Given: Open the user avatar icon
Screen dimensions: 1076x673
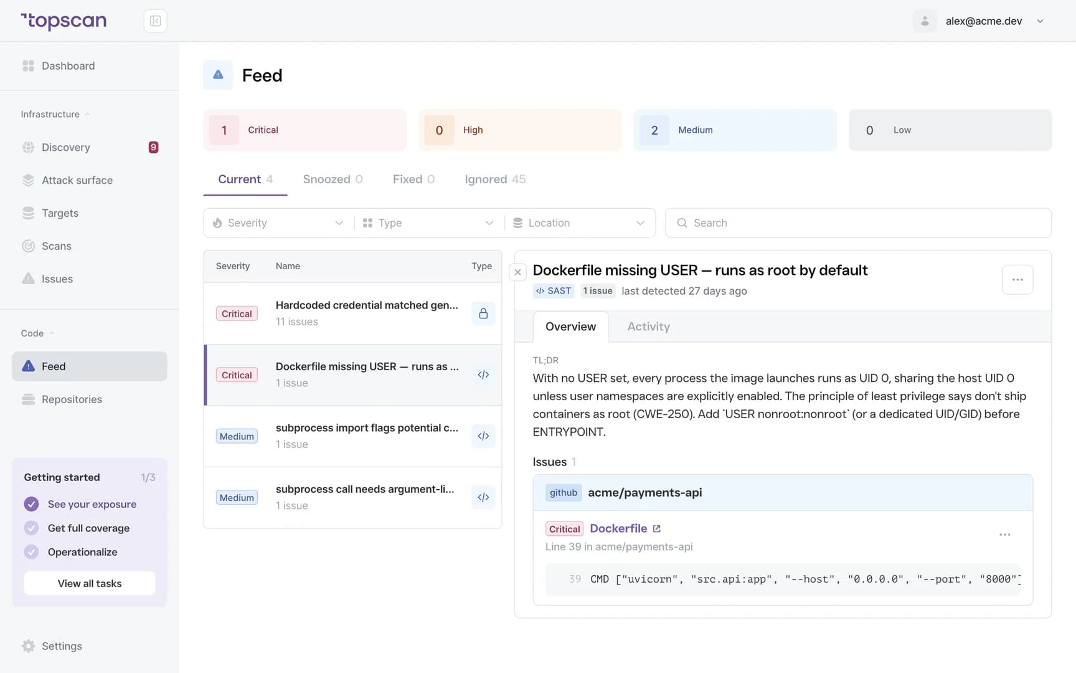Looking at the screenshot, I should click(925, 21).
